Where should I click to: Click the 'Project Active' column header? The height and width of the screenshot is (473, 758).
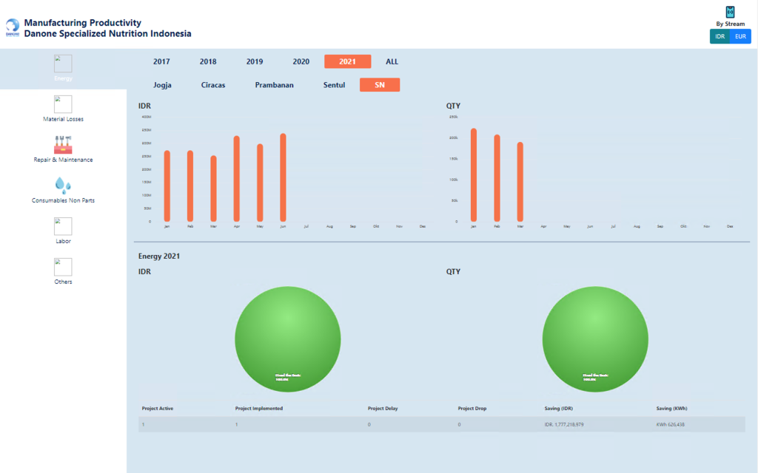(158, 408)
